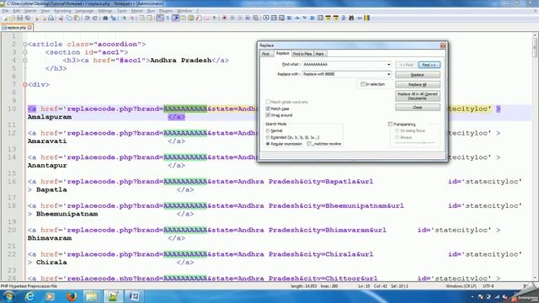The height and width of the screenshot is (303, 539).
Task: Switch to the Find in Files tab
Action: (x=302, y=54)
